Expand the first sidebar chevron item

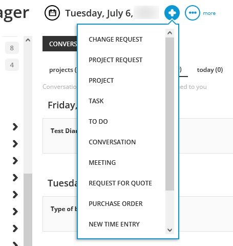coord(15,127)
